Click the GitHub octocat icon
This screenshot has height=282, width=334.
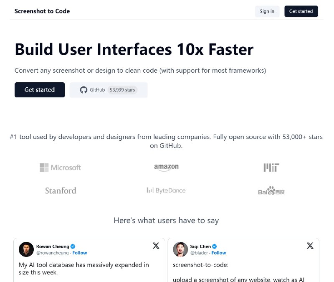pos(83,90)
